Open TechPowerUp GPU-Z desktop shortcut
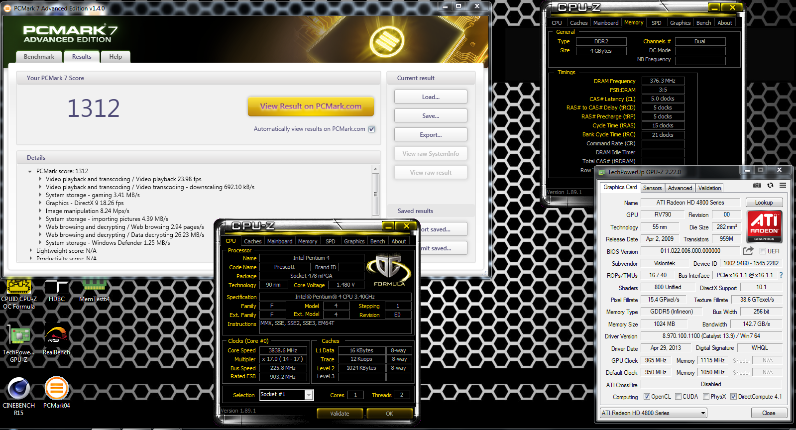Screen dimensions: 796x430 pyautogui.click(x=19, y=344)
